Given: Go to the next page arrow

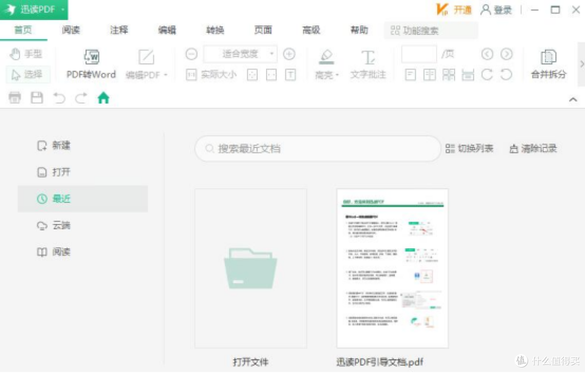Looking at the screenshot, I should [x=506, y=54].
